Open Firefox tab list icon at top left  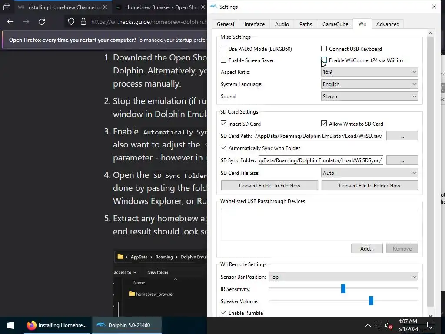click(x=7, y=7)
